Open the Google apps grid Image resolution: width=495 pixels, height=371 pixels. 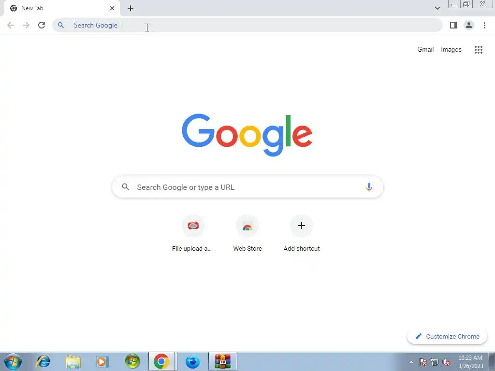pyautogui.click(x=479, y=50)
